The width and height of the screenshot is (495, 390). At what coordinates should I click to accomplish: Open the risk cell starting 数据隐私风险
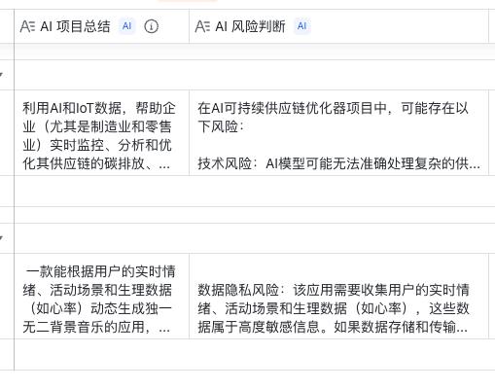tap(338, 297)
